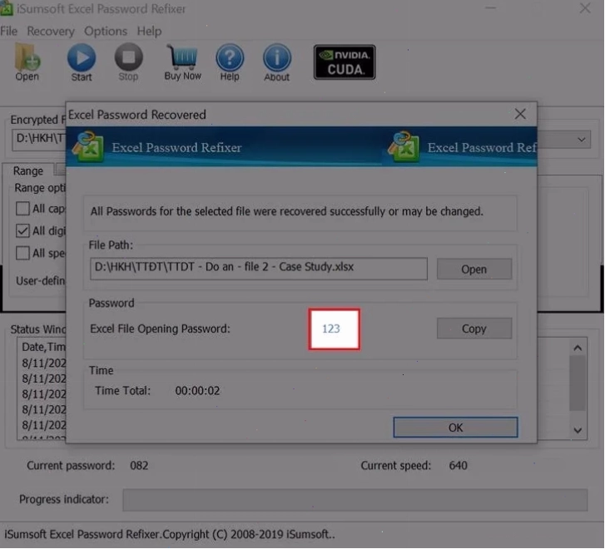Click the recovered successfully message text

click(x=286, y=211)
